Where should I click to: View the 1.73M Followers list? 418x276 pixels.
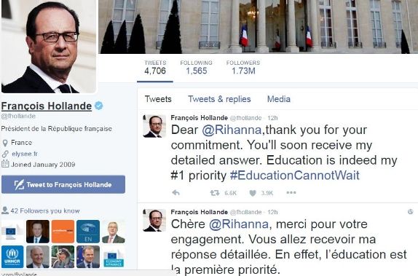pos(243,67)
